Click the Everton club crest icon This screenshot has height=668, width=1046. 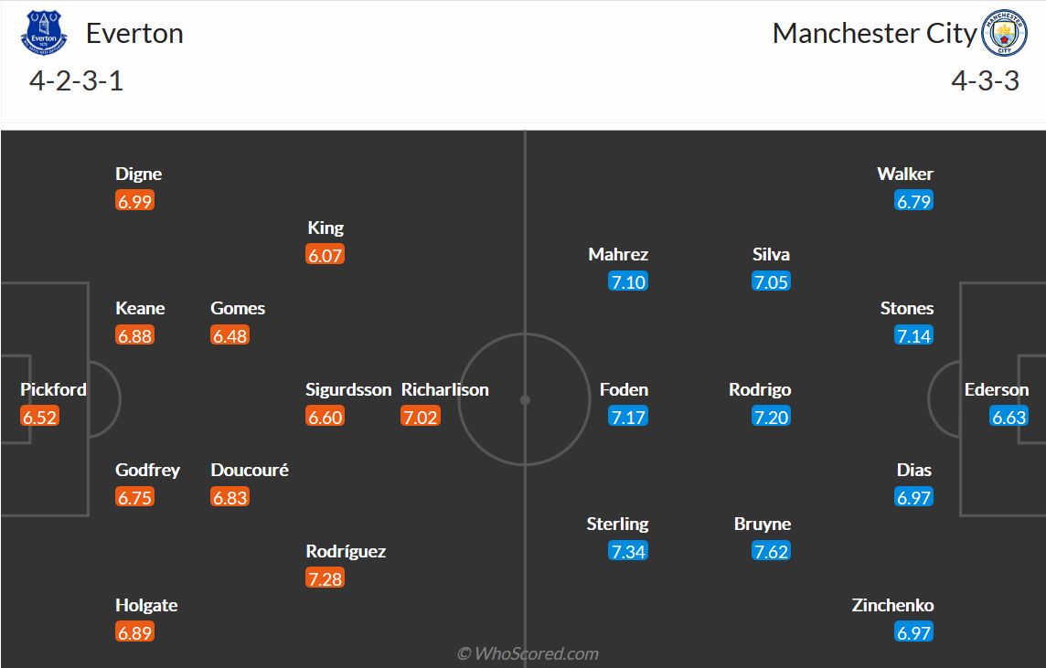[44, 33]
